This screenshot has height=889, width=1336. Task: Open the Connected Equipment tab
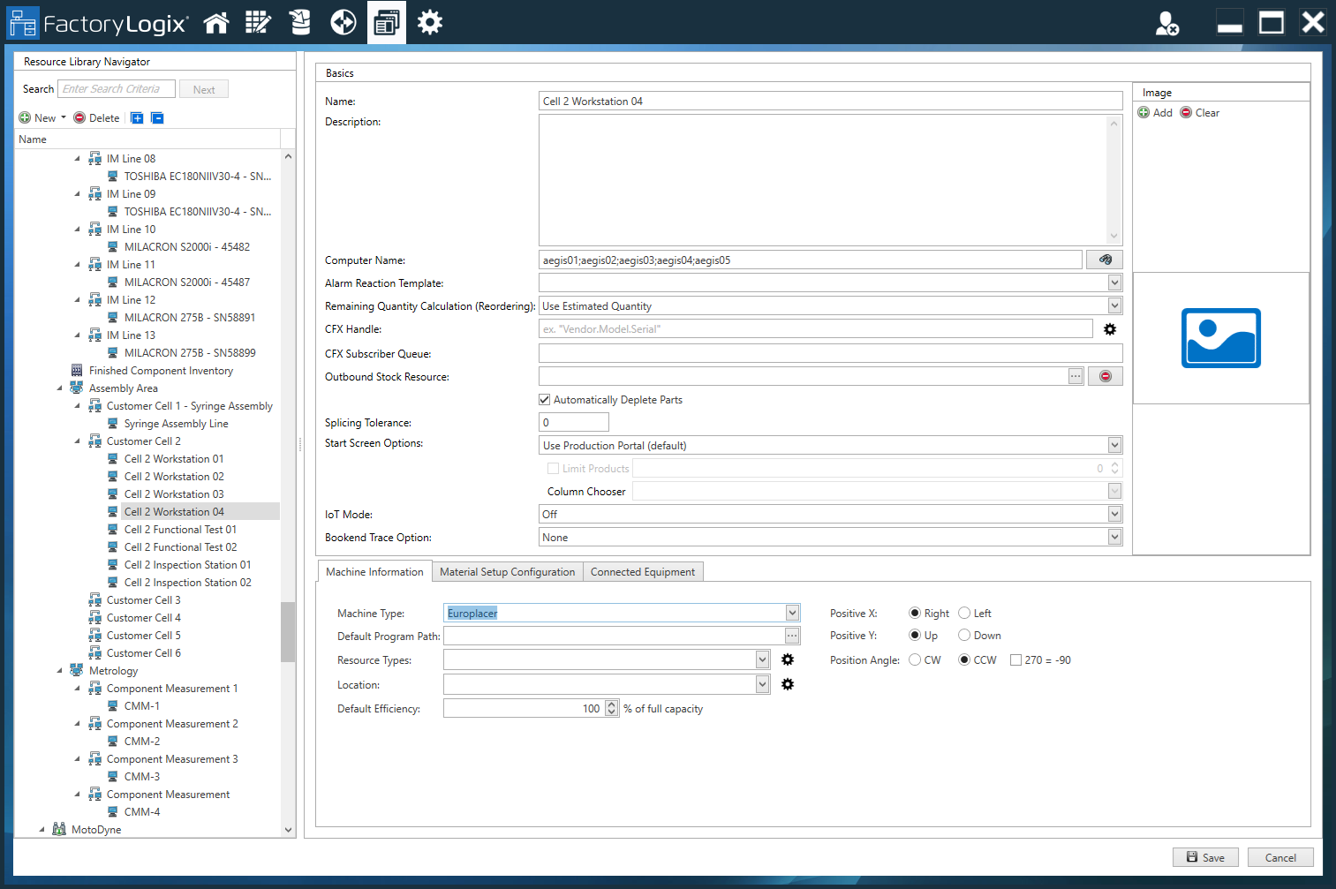(643, 571)
